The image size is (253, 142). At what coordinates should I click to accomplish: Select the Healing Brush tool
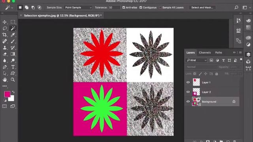pos(4,41)
